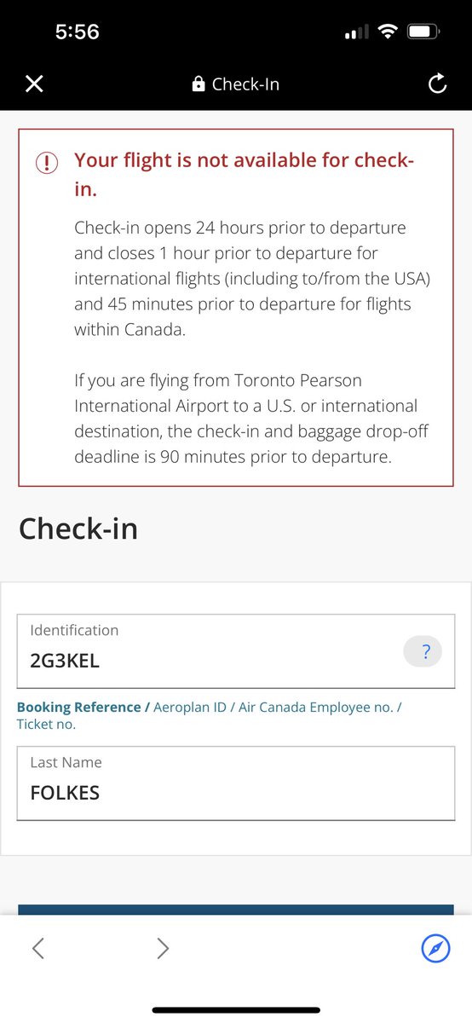The image size is (472, 1023).
Task: Open the page in Safari via compass icon
Action: [435, 947]
